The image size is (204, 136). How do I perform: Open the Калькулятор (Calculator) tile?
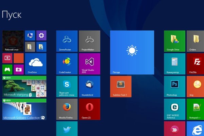click(x=174, y=64)
